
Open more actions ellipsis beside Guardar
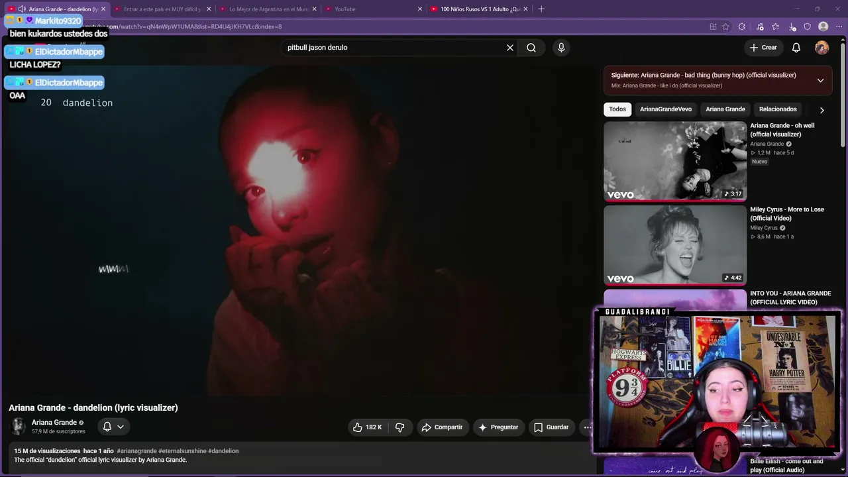[x=587, y=427]
